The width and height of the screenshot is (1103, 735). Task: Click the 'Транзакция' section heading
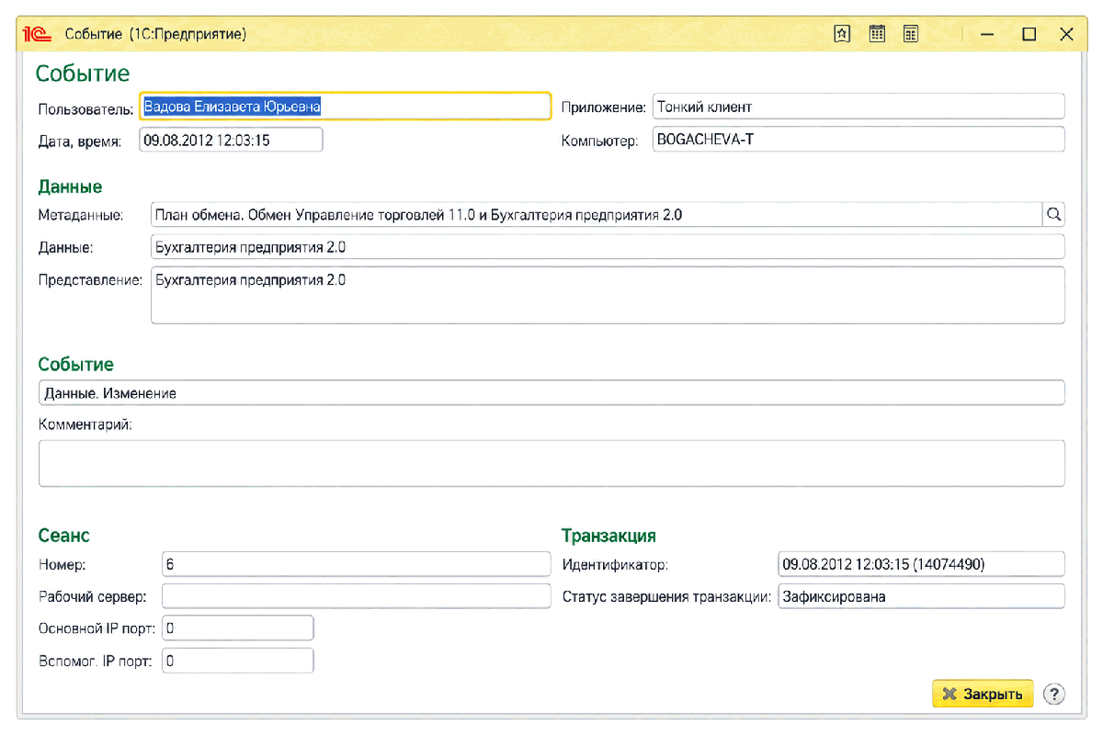(x=608, y=536)
